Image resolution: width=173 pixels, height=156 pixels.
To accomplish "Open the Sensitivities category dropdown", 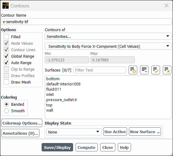I will pyautogui.click(x=108, y=36).
